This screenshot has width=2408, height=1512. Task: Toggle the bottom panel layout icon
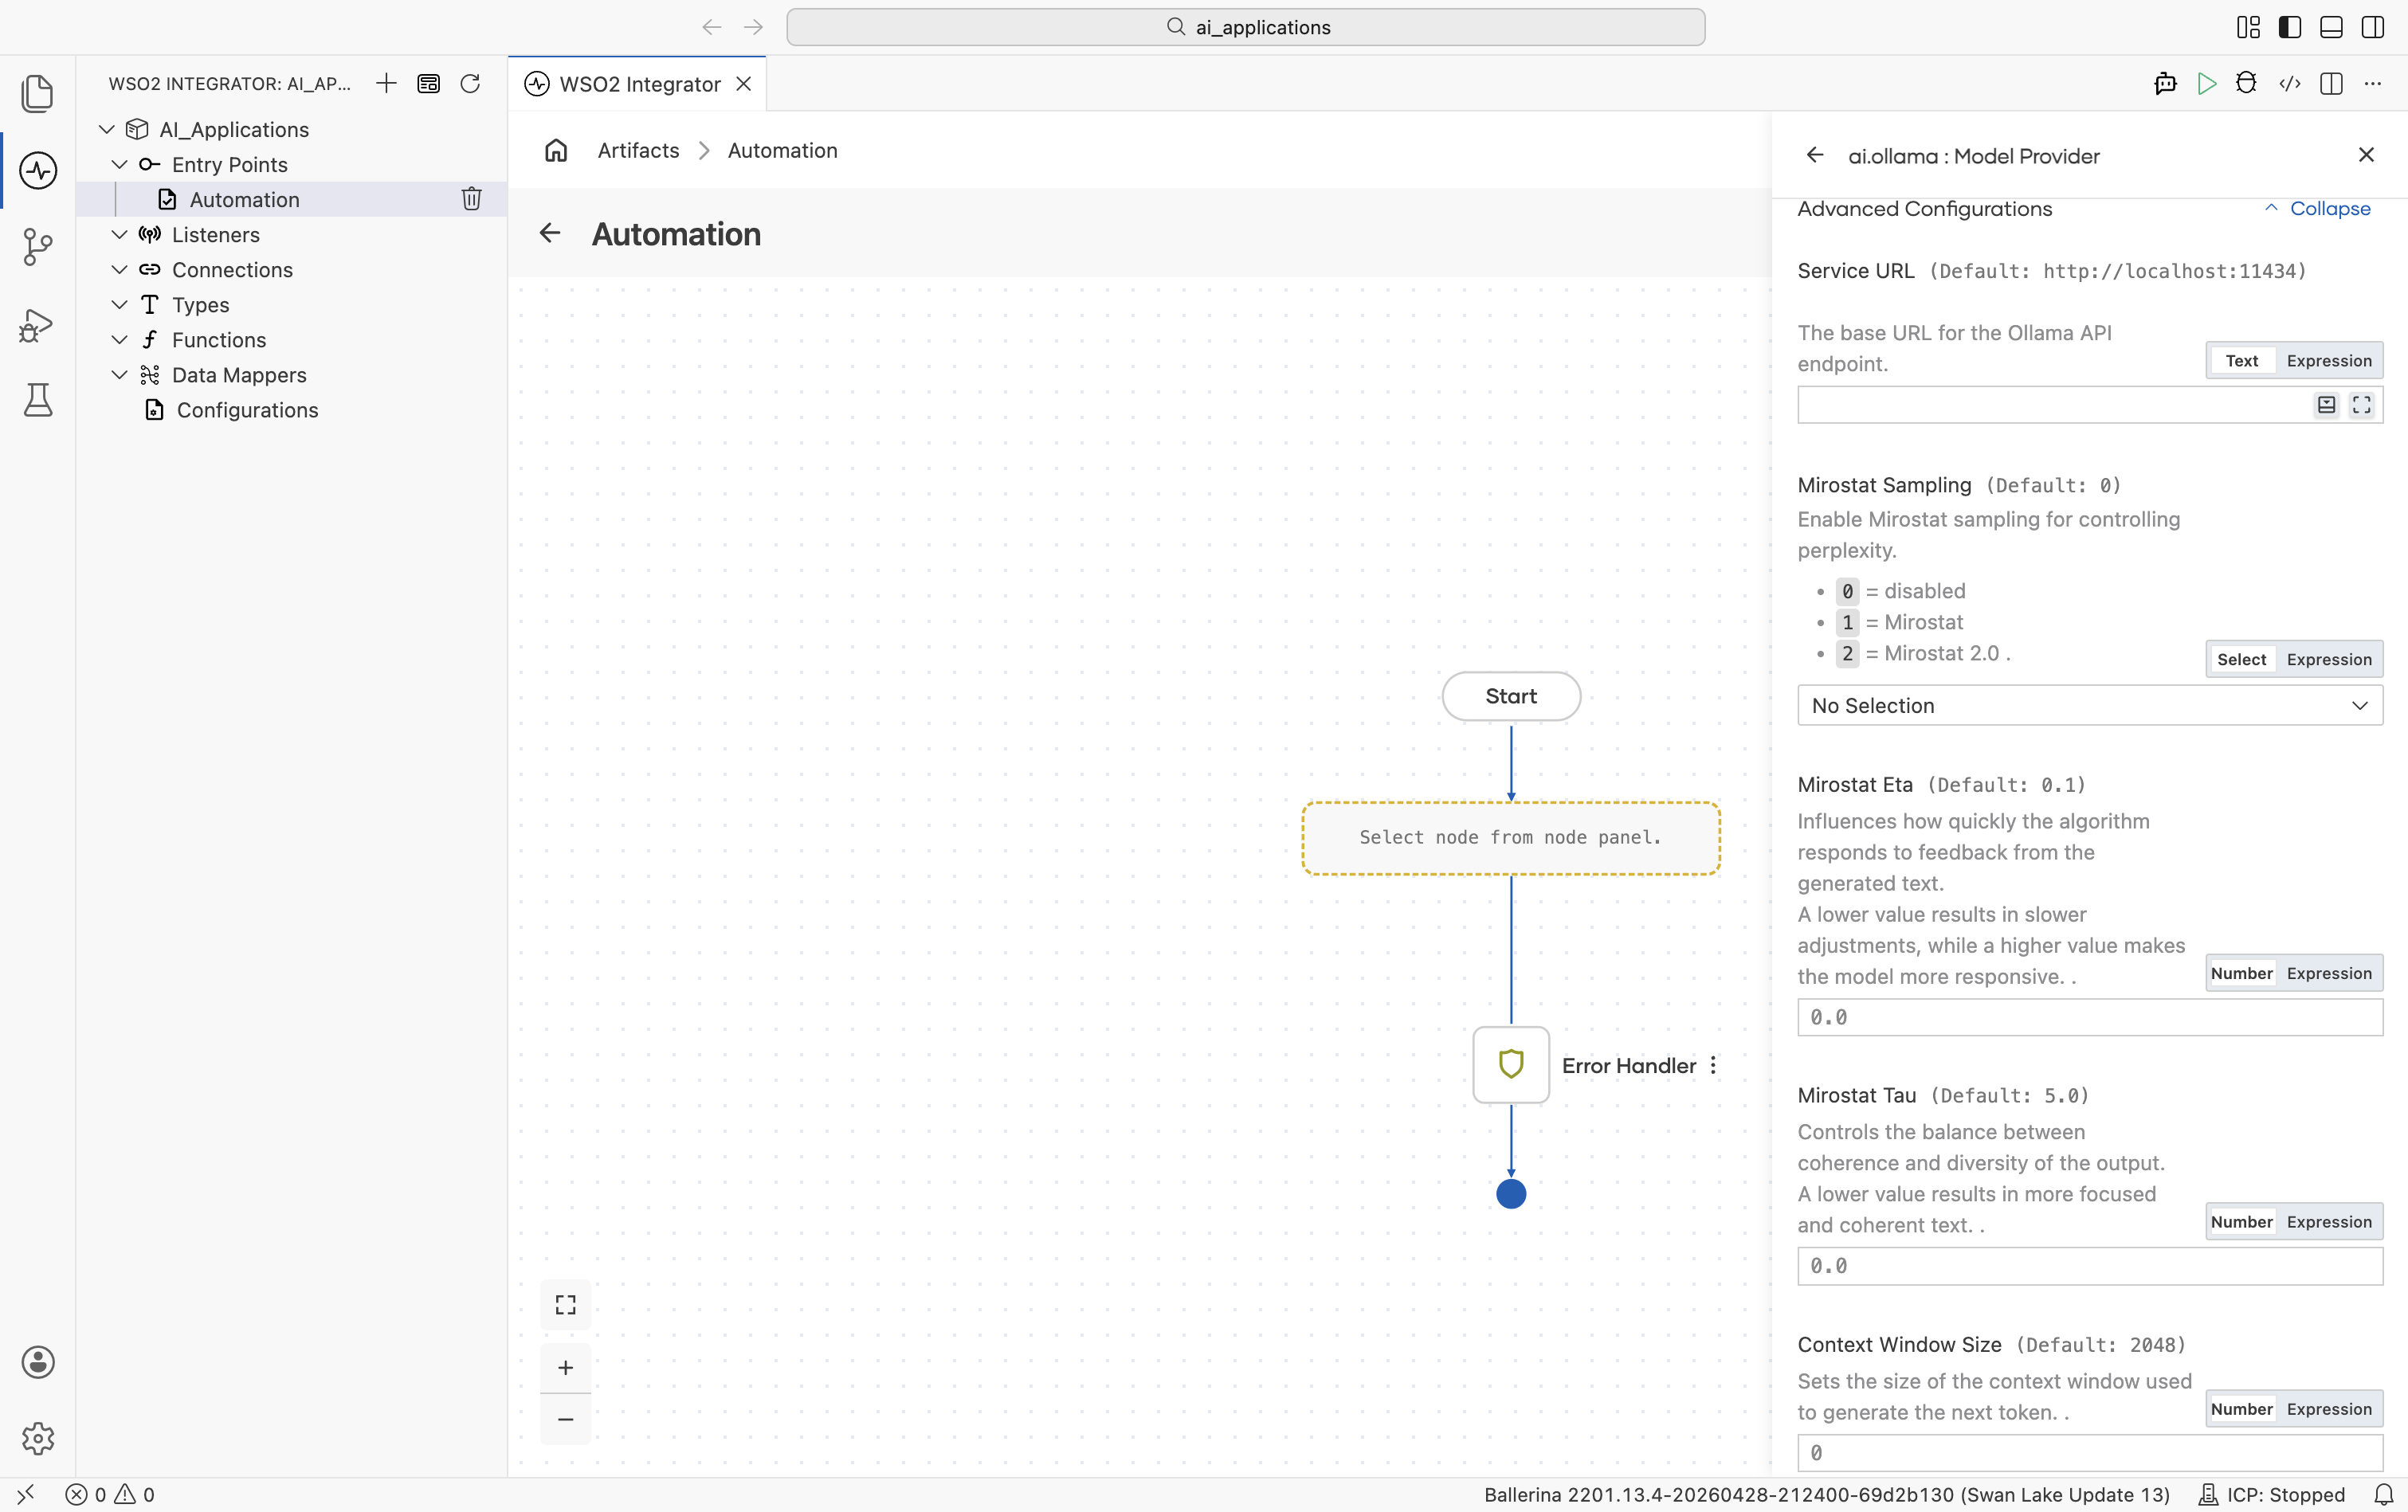coord(2331,27)
